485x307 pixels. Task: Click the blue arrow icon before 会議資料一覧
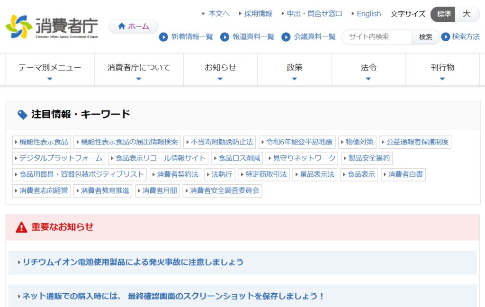tap(287, 37)
